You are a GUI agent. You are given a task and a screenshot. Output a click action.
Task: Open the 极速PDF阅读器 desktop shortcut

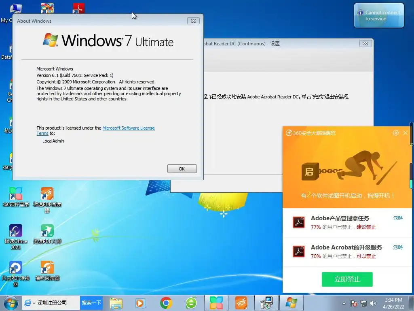47,200
